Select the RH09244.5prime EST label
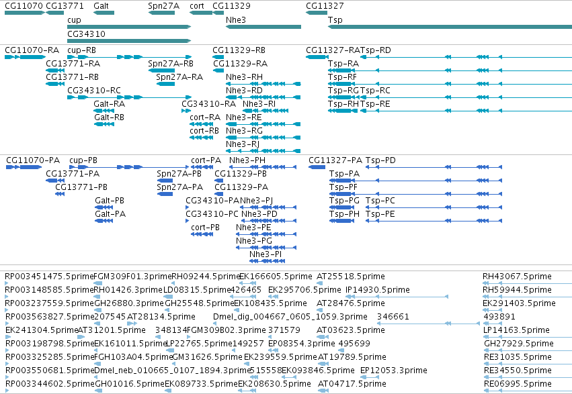 (206, 277)
